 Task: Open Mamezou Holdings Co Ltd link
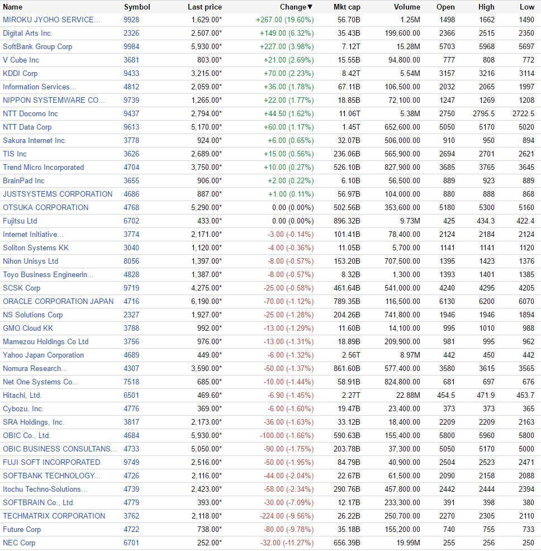click(46, 341)
